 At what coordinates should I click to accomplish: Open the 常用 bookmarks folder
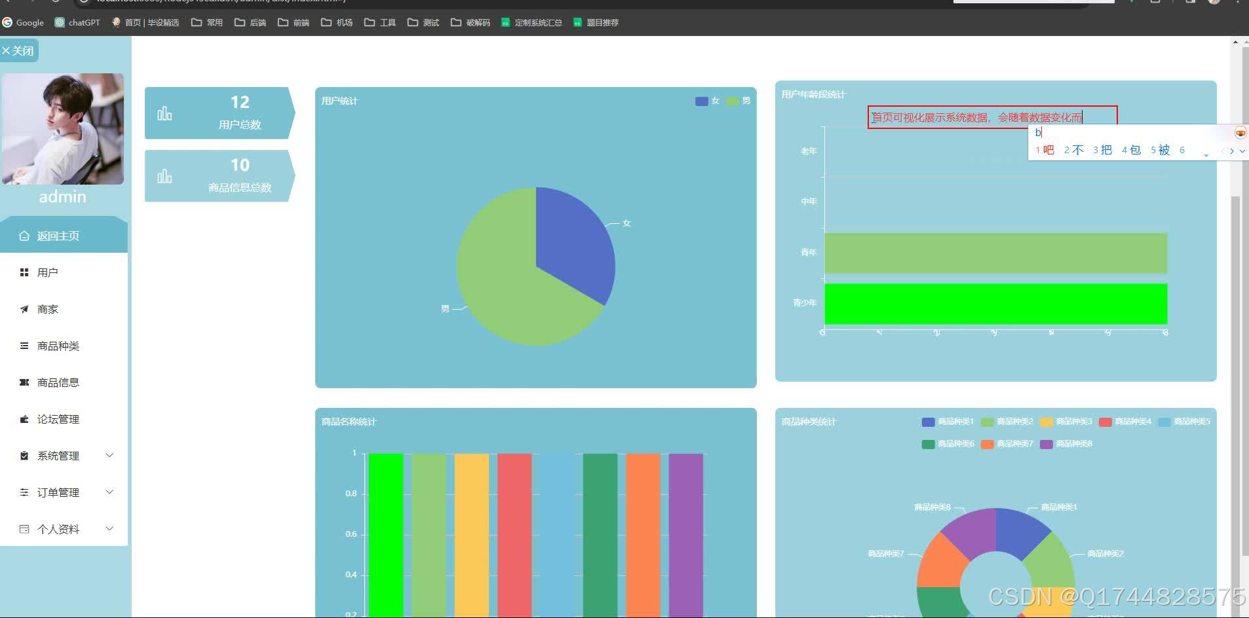pyautogui.click(x=207, y=22)
